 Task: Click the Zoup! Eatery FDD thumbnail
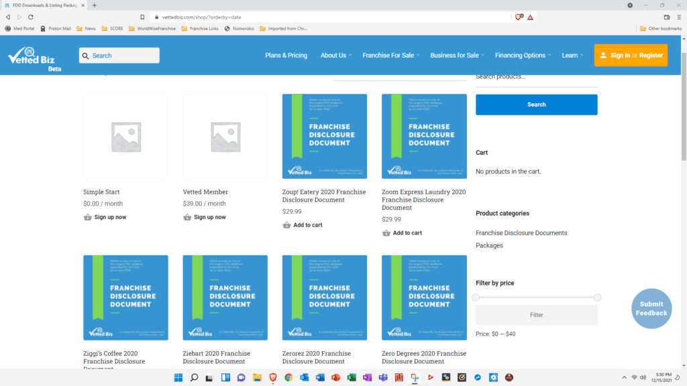pos(325,136)
